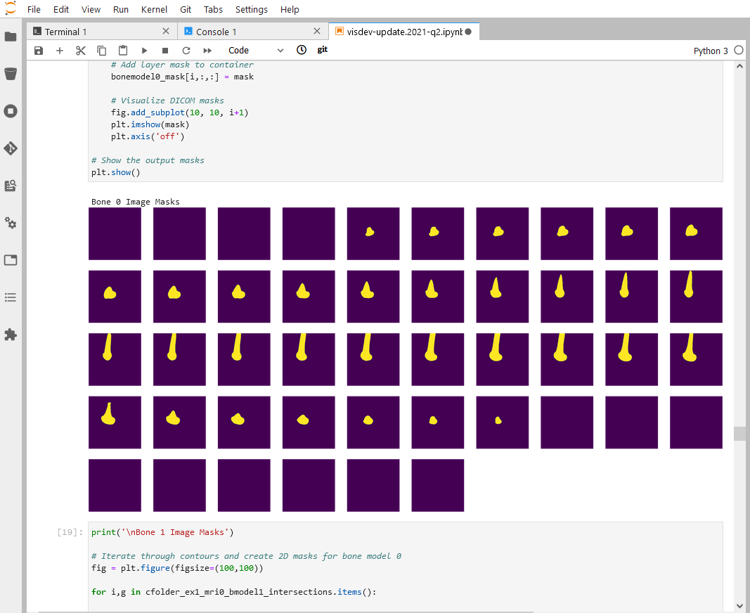
Task: Switch to the Terminal 1 tab
Action: (x=67, y=32)
